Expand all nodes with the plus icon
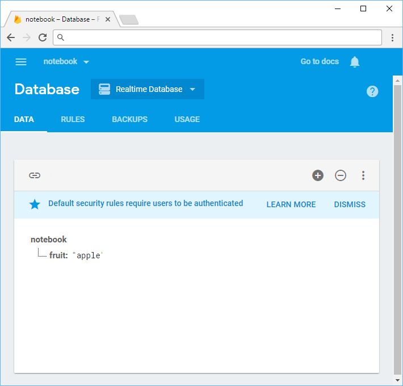 point(318,175)
